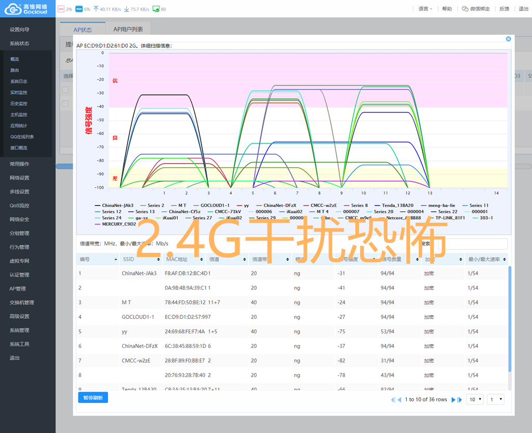Switch to the AP状态 tab
The image size is (532, 433).
83,30
